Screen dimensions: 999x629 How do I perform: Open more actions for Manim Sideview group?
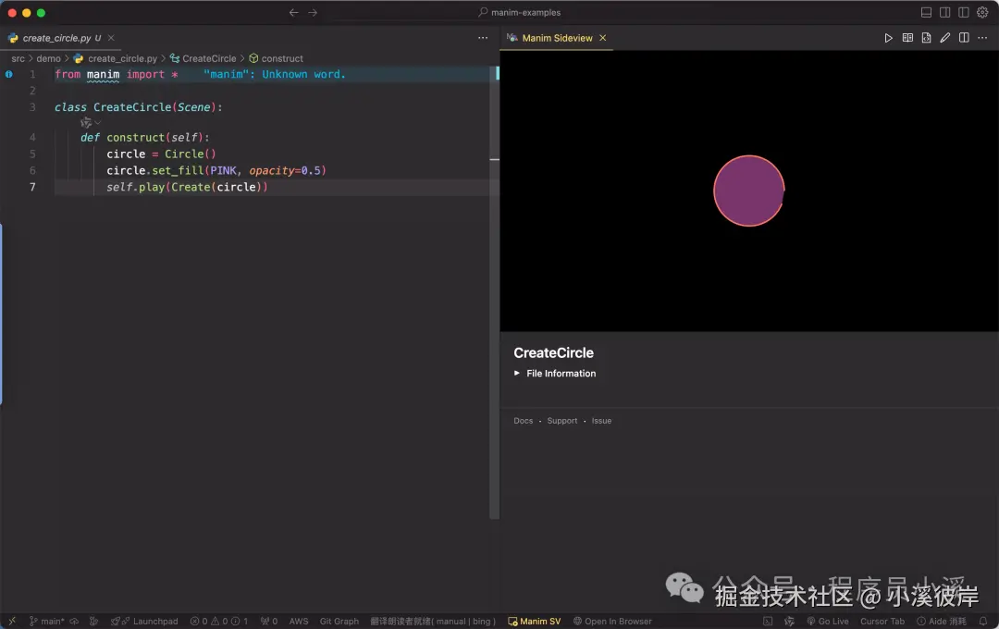pyautogui.click(x=982, y=38)
